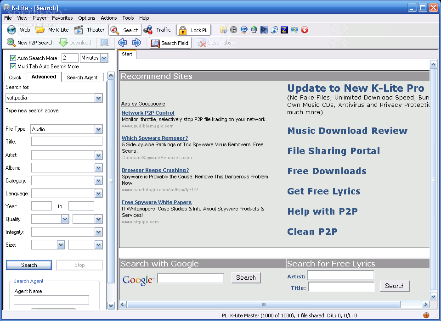This screenshot has width=441, height=321.
Task: Click the lyrics Artist input field
Action: click(341, 275)
